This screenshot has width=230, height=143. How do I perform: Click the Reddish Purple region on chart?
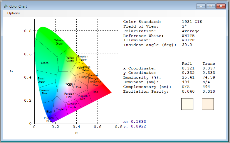pos(72,105)
